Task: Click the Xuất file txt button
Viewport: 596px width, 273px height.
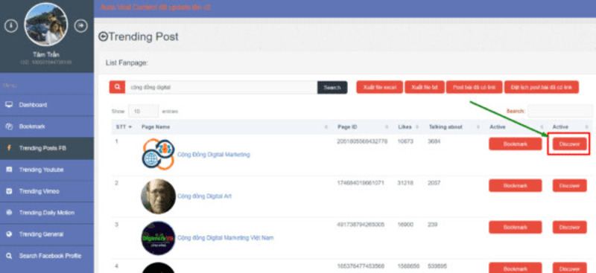Action: pyautogui.click(x=425, y=87)
